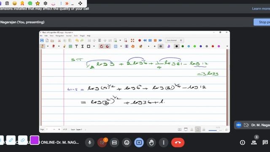Screen dimensions: 270x152
Task: Open the Layer 1 selector dropdown
Action: pyautogui.click(x=86, y=130)
